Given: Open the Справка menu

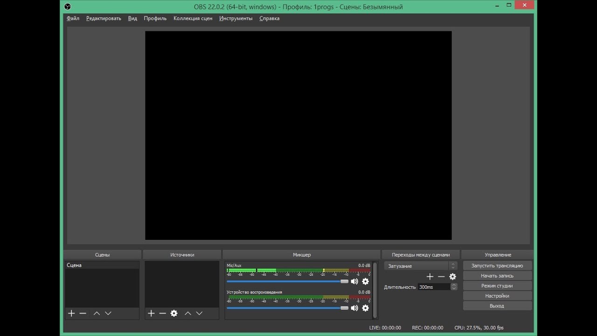Looking at the screenshot, I should click(x=269, y=19).
